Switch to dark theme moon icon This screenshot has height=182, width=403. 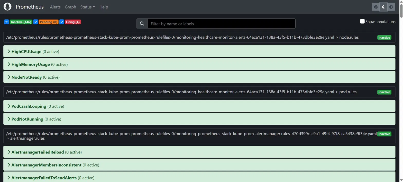(x=383, y=7)
